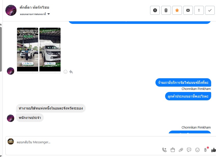Click contact name ศักดิ์ดา หัดรักไชย

tap(34, 7)
